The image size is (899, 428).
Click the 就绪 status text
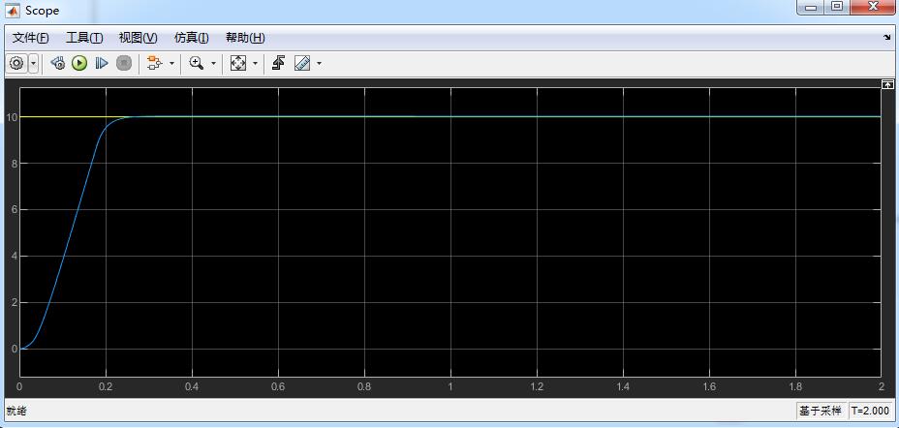pos(16,411)
